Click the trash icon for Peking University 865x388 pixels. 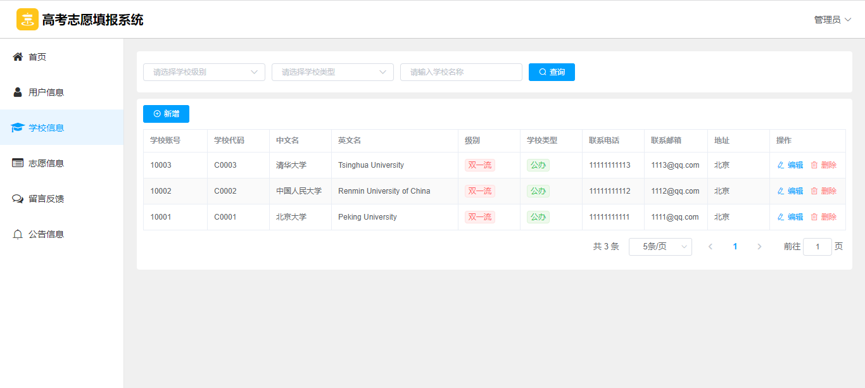[814, 217]
